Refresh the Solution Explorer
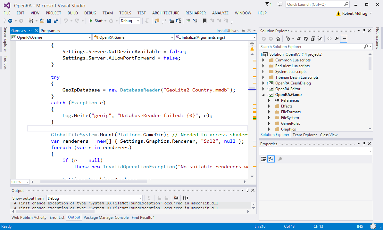383x230 pixels. [x=305, y=39]
